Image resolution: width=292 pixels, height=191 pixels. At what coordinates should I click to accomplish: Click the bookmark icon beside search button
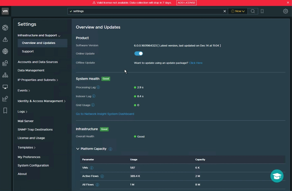(262, 11)
